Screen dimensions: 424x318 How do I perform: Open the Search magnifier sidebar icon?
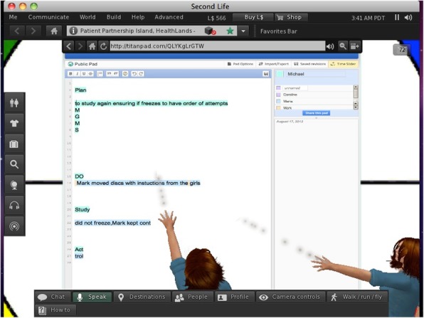[14, 164]
